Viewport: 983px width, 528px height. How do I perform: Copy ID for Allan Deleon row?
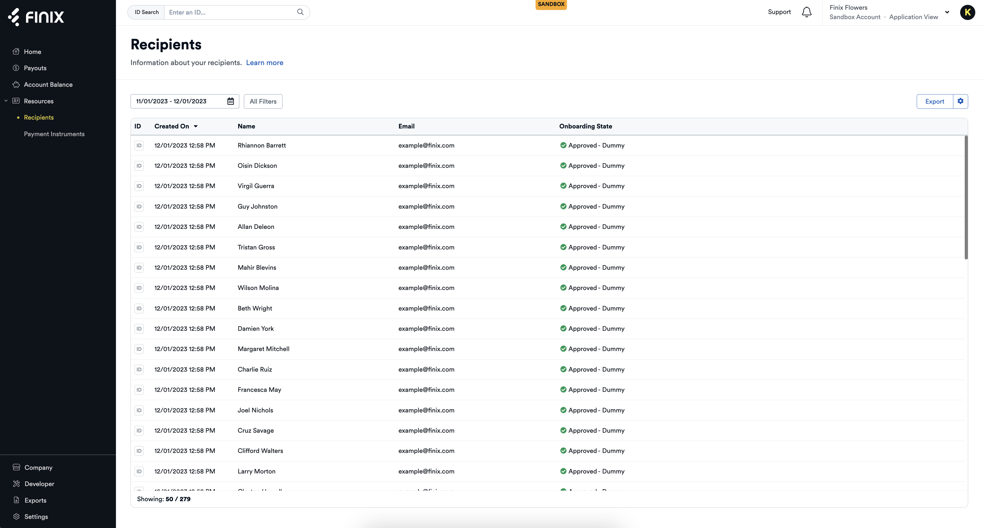(x=139, y=227)
